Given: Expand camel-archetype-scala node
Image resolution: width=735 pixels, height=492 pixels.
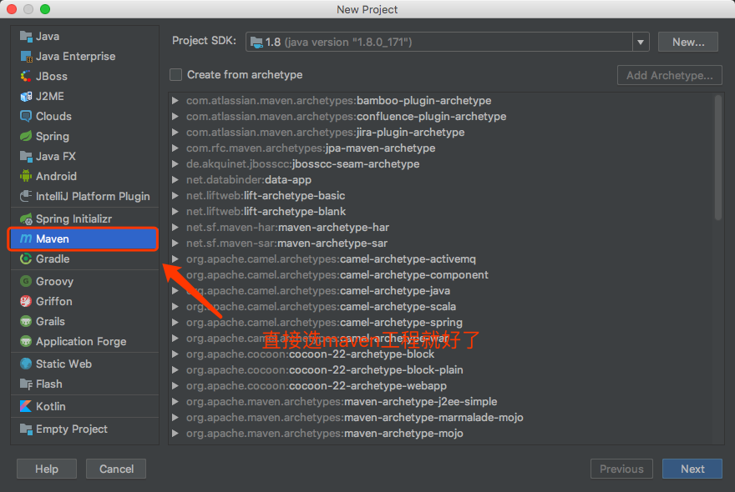Looking at the screenshot, I should 175,307.
